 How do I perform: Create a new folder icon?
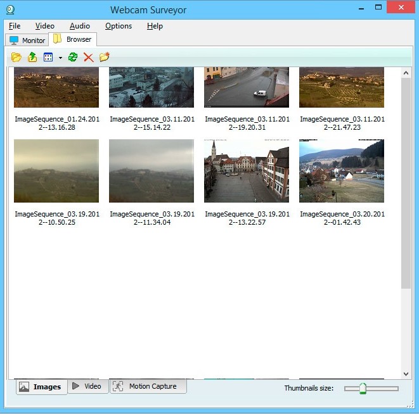(105, 57)
